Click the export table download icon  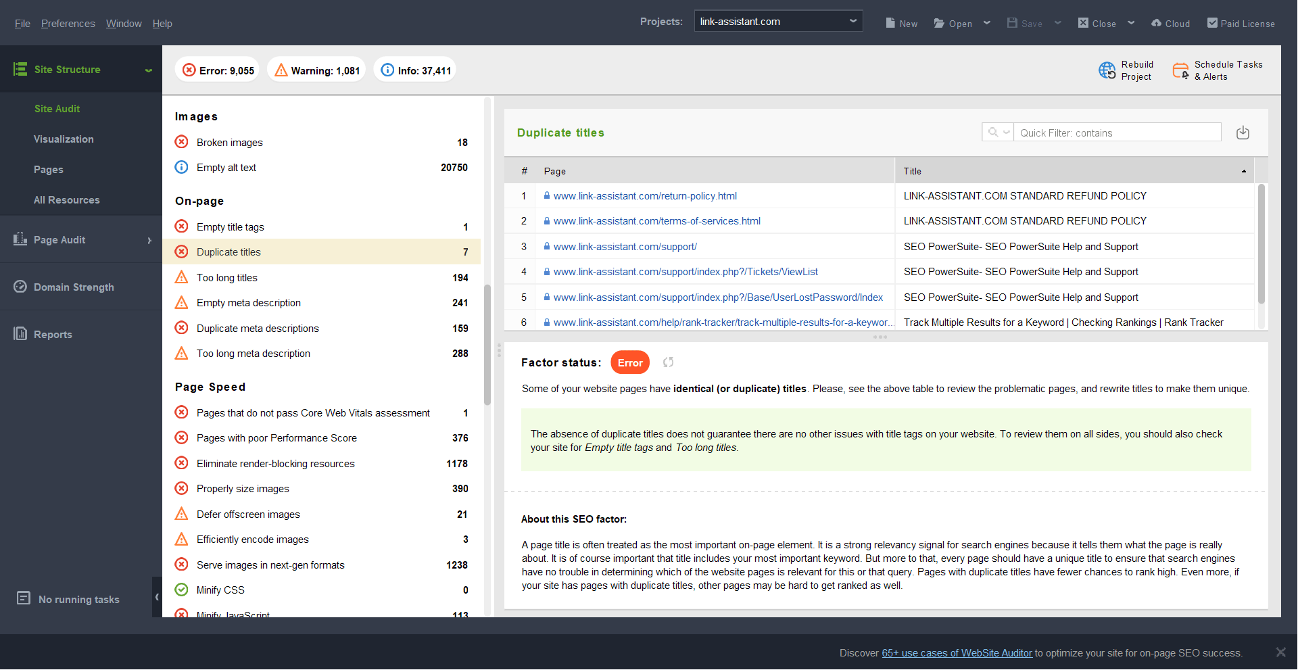pos(1243,133)
